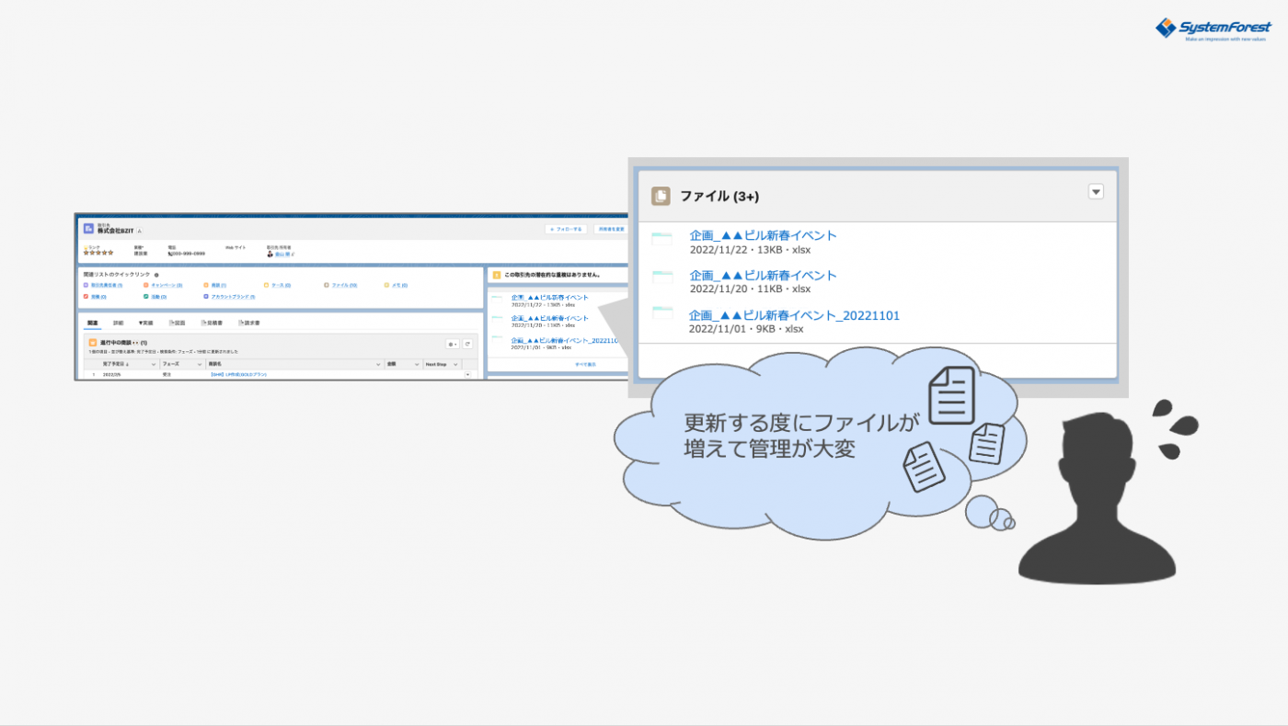Image resolution: width=1288 pixels, height=726 pixels.
Task: Click the アカウントブランド quick link icon
Action: pos(206,296)
